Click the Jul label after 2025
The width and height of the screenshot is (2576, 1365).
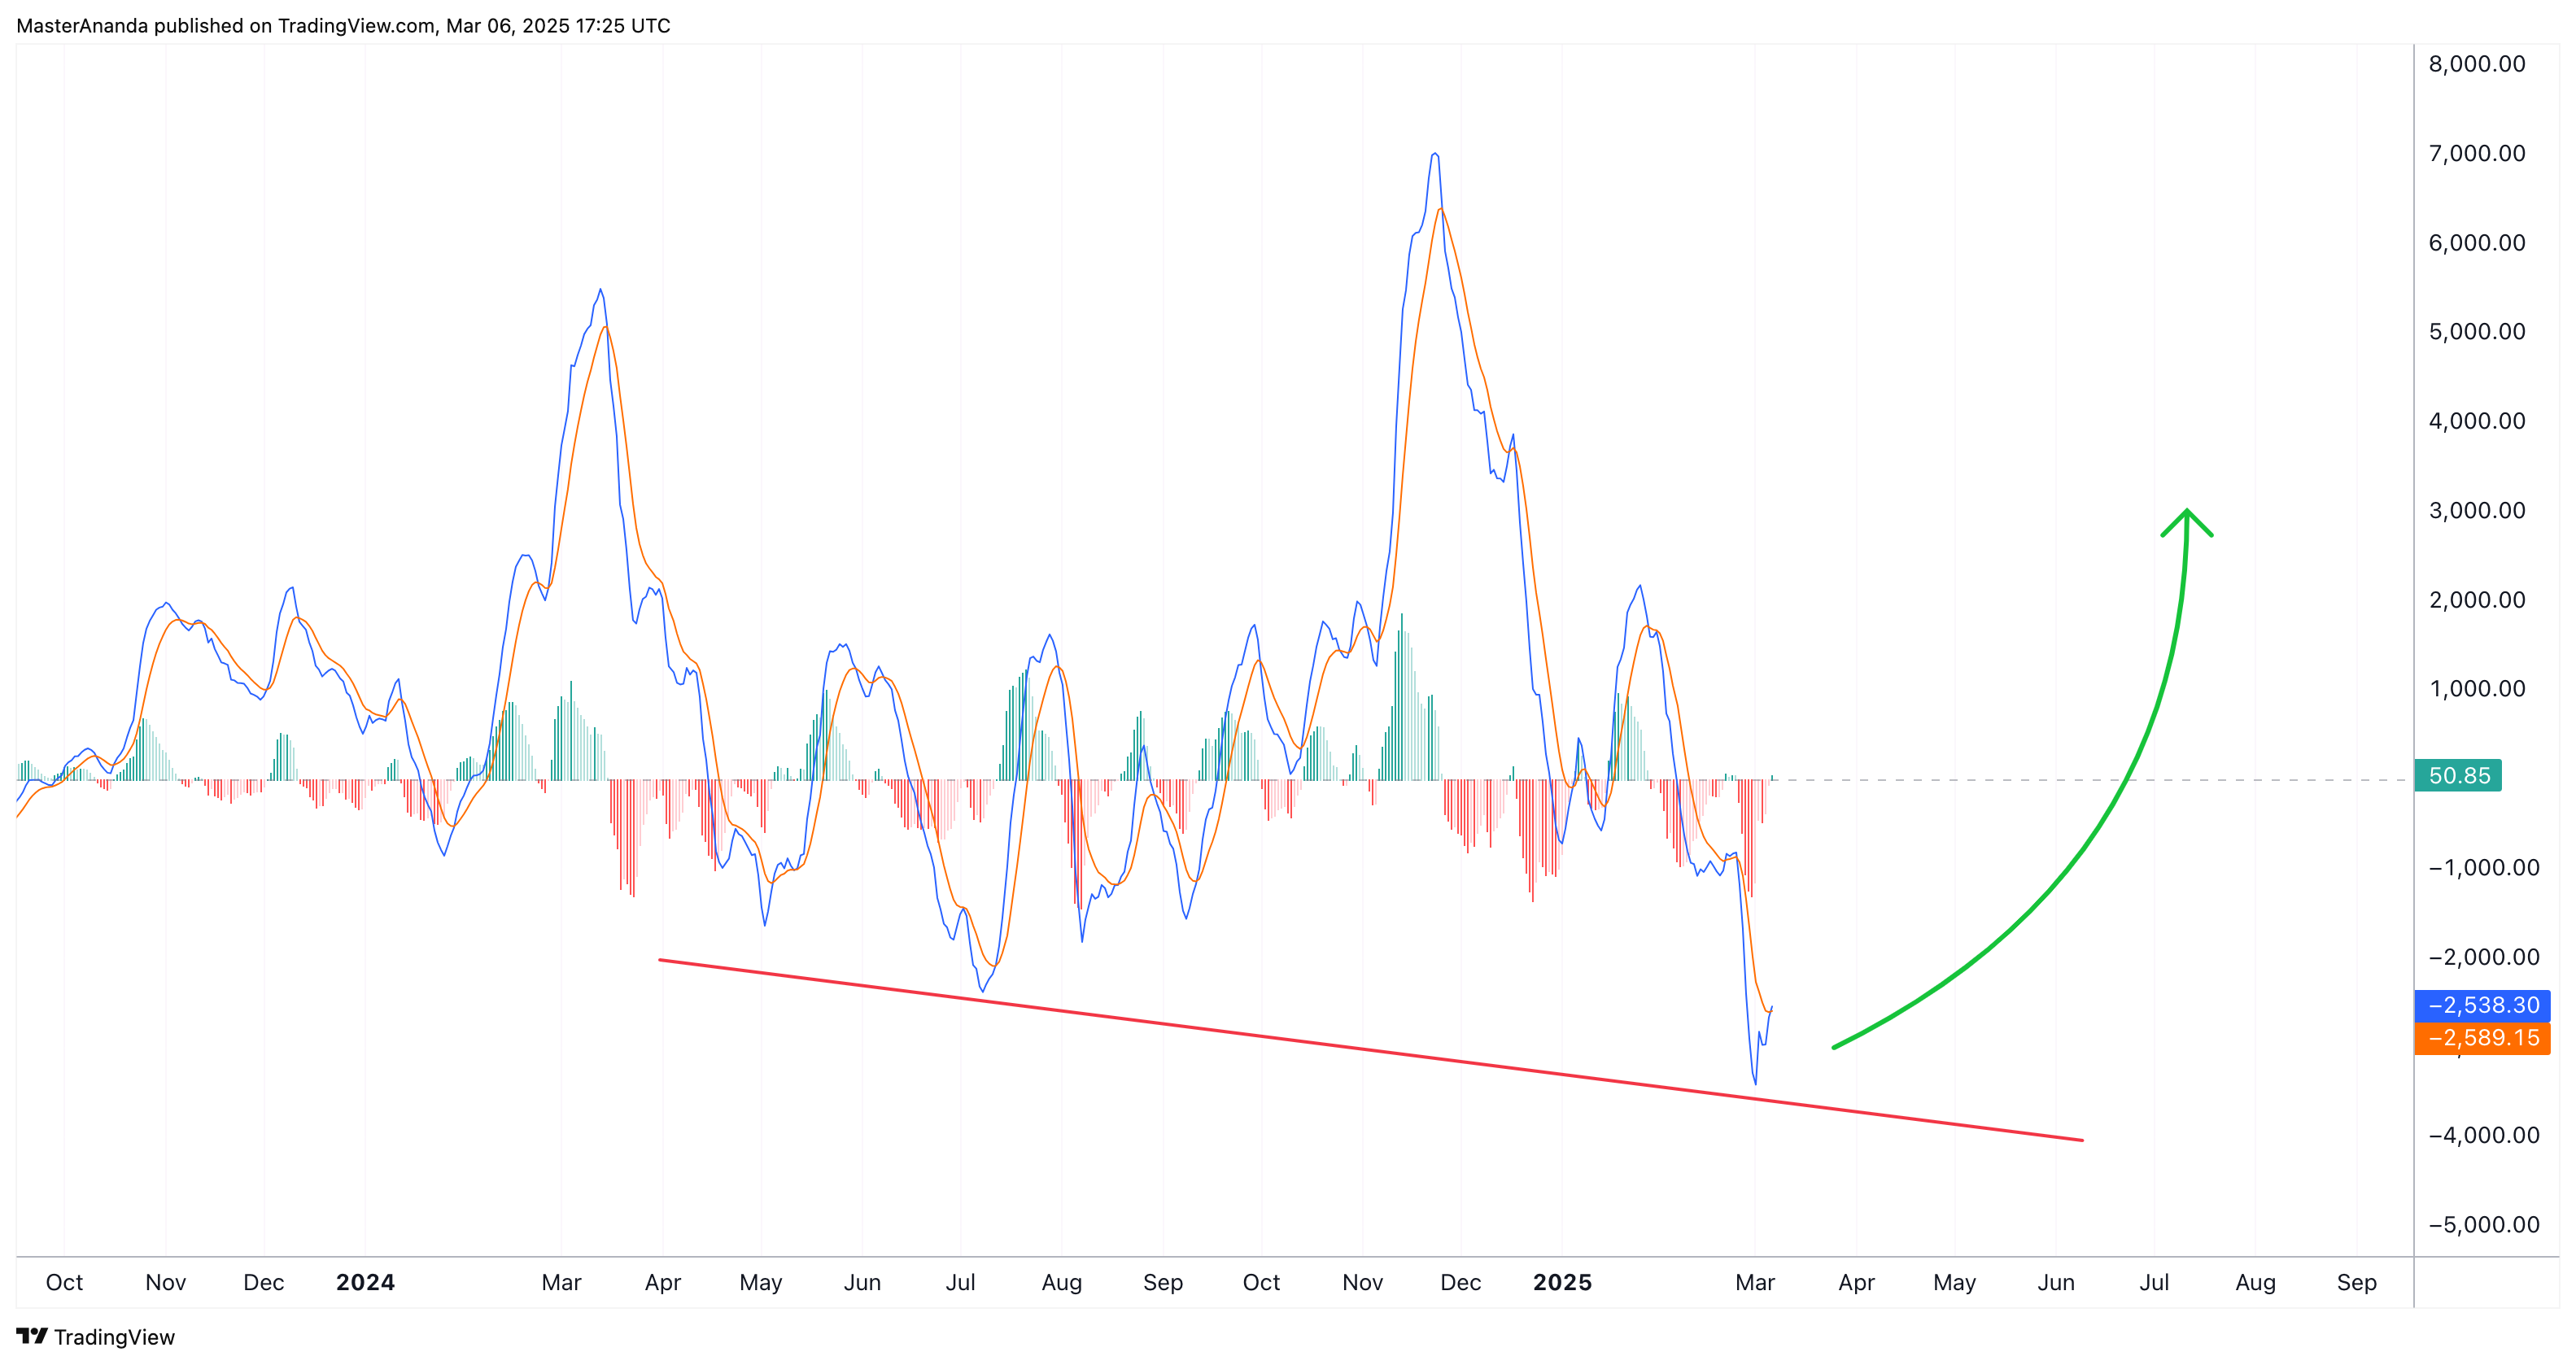[x=2154, y=1283]
